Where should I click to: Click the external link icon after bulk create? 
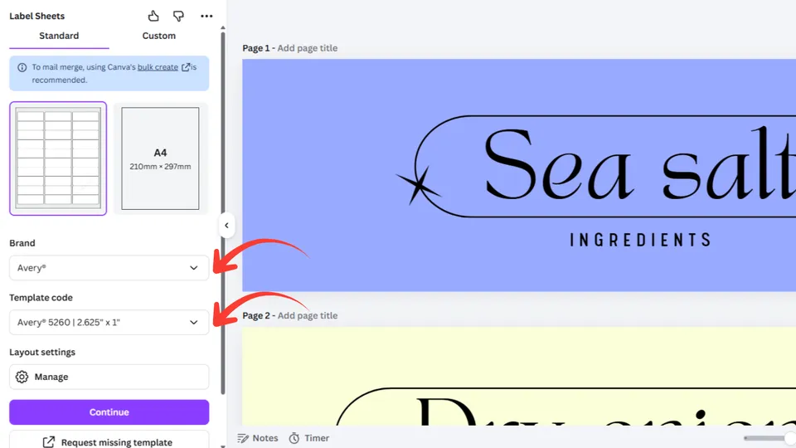point(186,67)
